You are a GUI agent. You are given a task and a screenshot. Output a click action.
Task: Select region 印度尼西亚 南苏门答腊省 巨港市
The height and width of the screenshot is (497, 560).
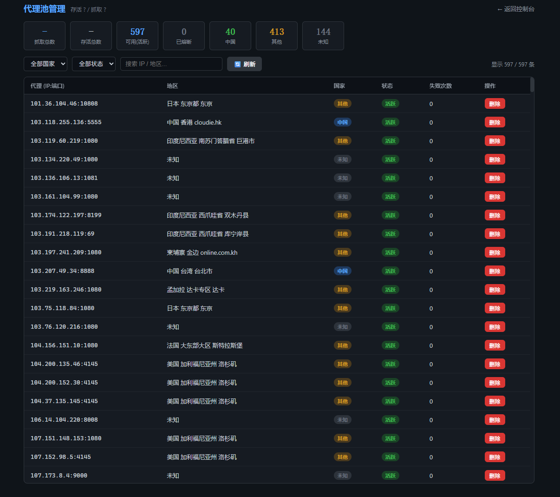pos(211,141)
